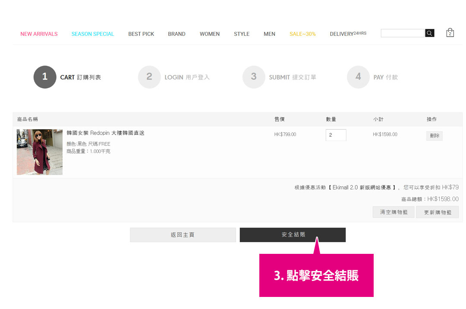Click the 返回主頁 button
Image resolution: width=466 pixels, height=309 pixels.
click(183, 235)
